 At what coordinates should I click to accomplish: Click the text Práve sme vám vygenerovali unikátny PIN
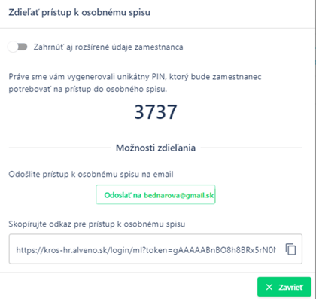coord(87,77)
